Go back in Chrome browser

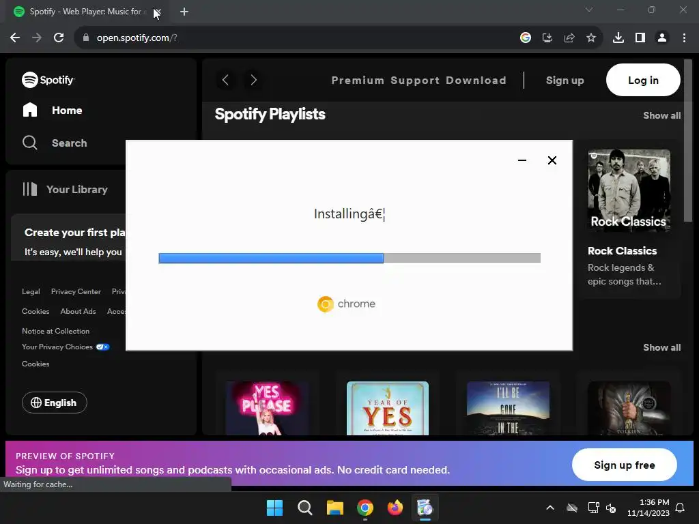pos(15,38)
